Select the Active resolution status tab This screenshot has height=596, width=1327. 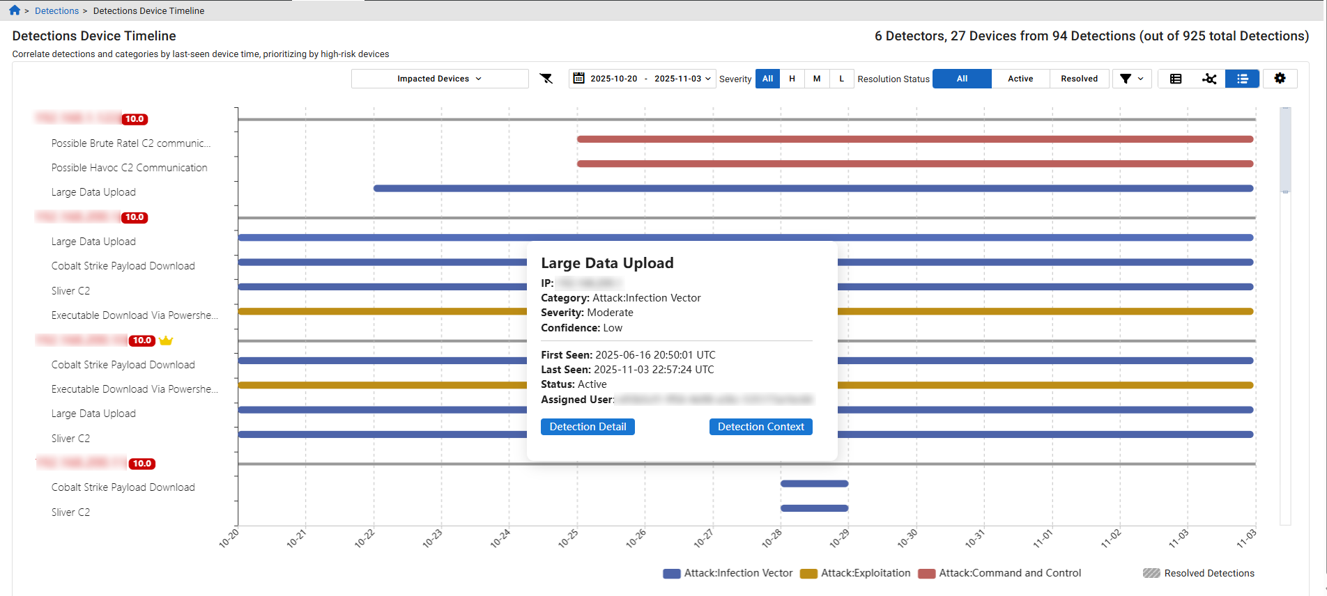pos(1020,79)
